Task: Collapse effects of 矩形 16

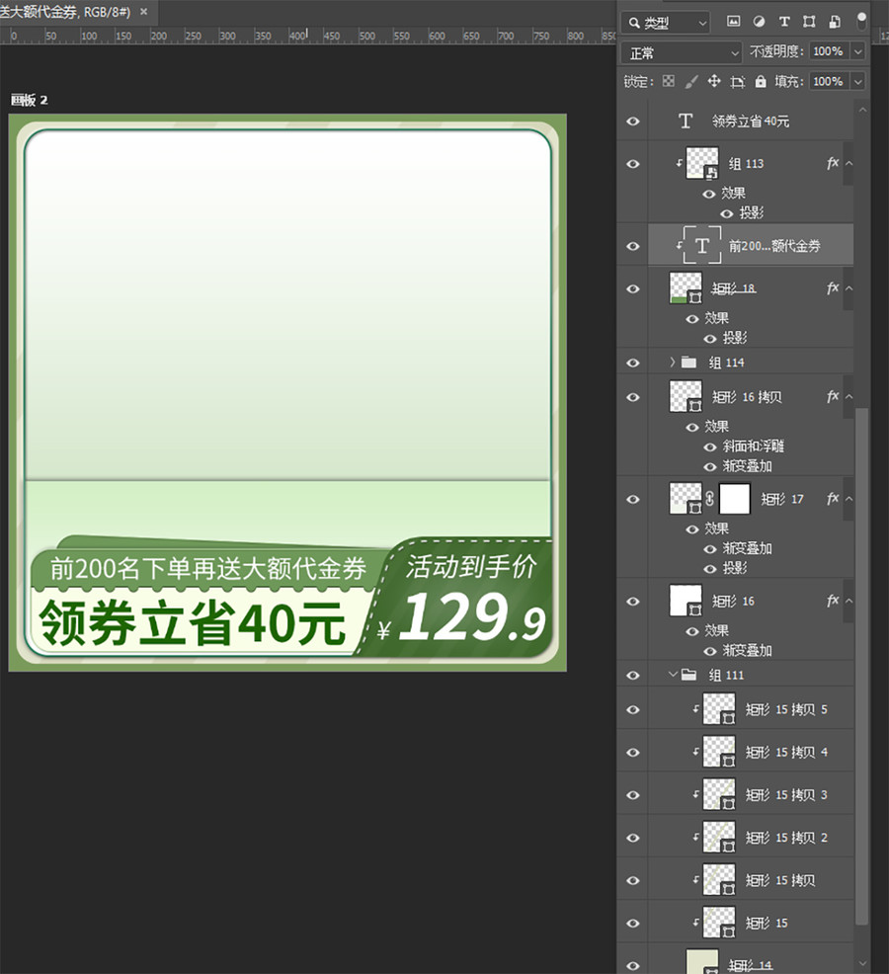Action: (x=849, y=601)
